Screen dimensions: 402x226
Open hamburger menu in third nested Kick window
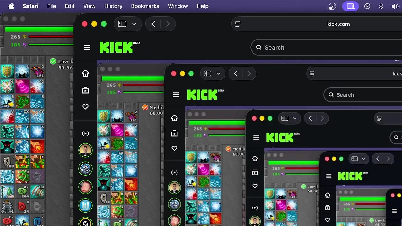coord(256,137)
